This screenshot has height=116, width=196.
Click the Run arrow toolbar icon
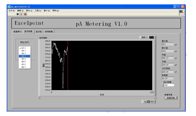click(18, 14)
